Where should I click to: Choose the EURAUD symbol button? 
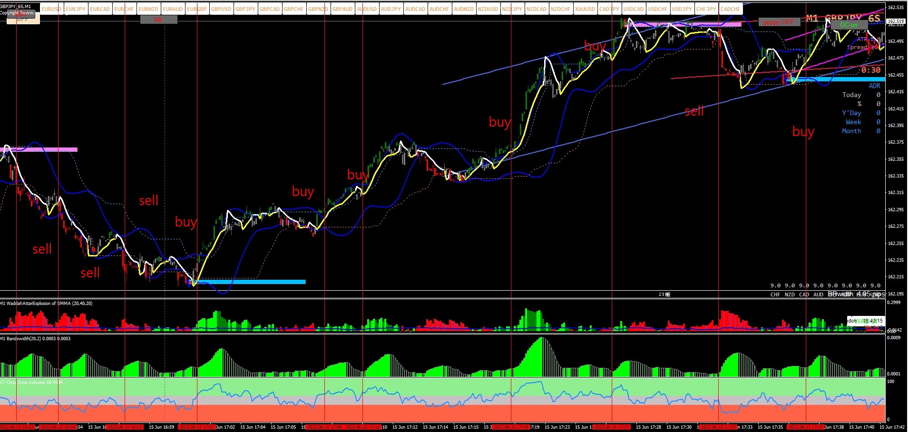click(173, 9)
